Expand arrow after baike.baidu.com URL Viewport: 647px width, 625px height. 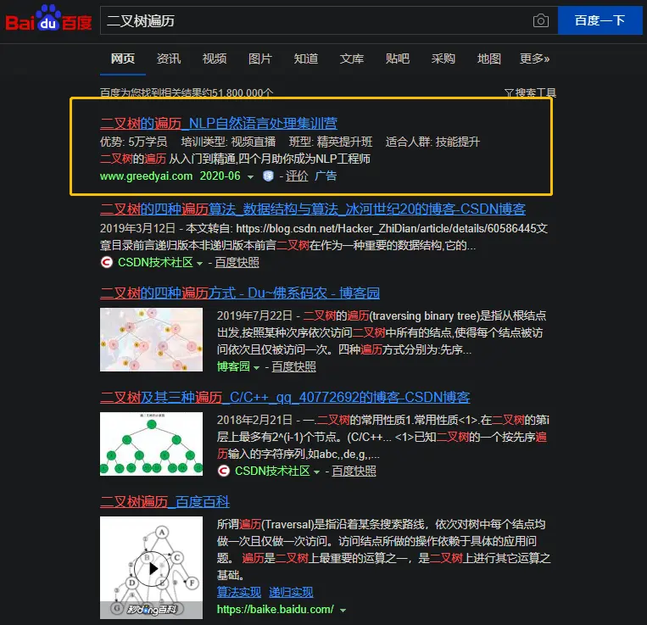point(343,610)
